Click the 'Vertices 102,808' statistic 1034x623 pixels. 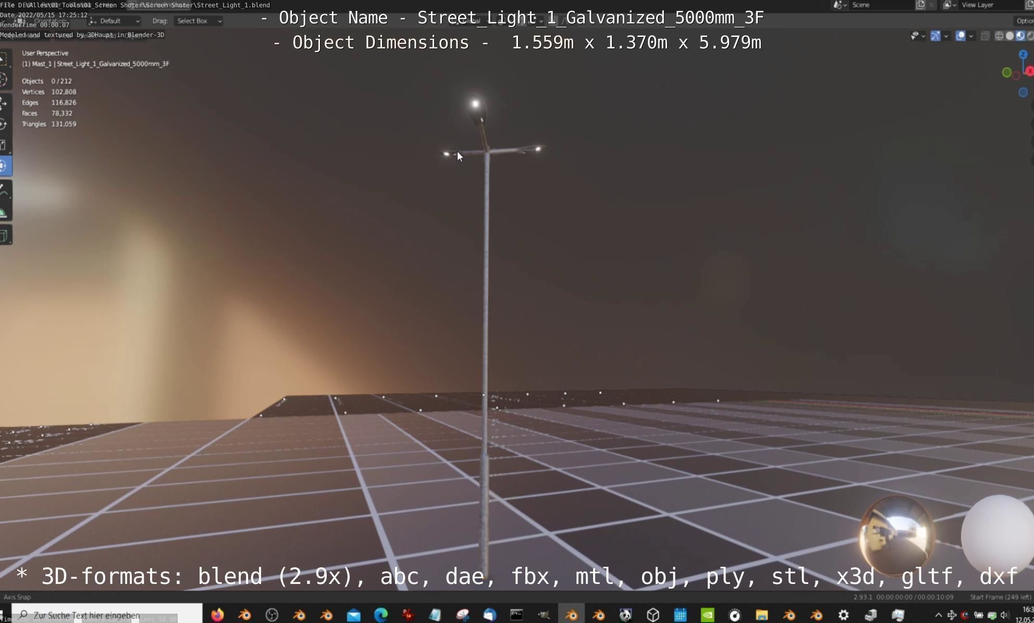pyautogui.click(x=49, y=92)
